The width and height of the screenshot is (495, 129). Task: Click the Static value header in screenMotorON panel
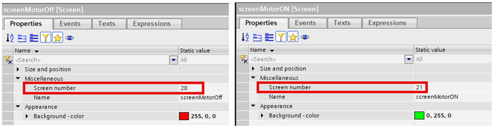coord(430,50)
